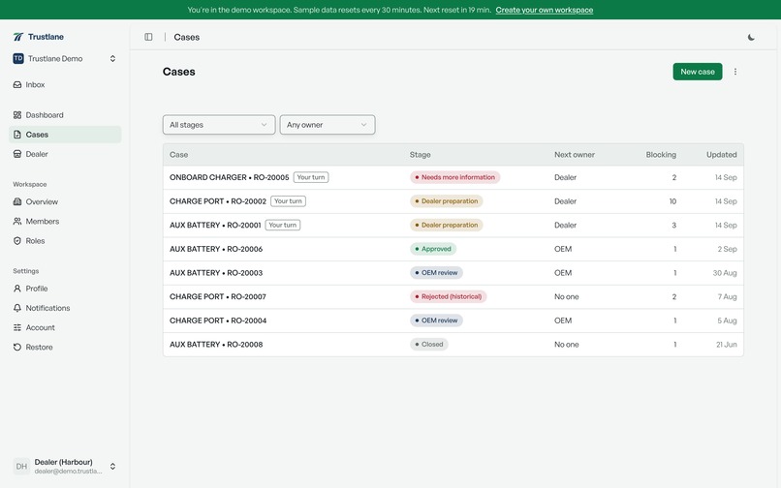Open Workspace Overview page
The height and width of the screenshot is (488, 781).
[65, 201]
